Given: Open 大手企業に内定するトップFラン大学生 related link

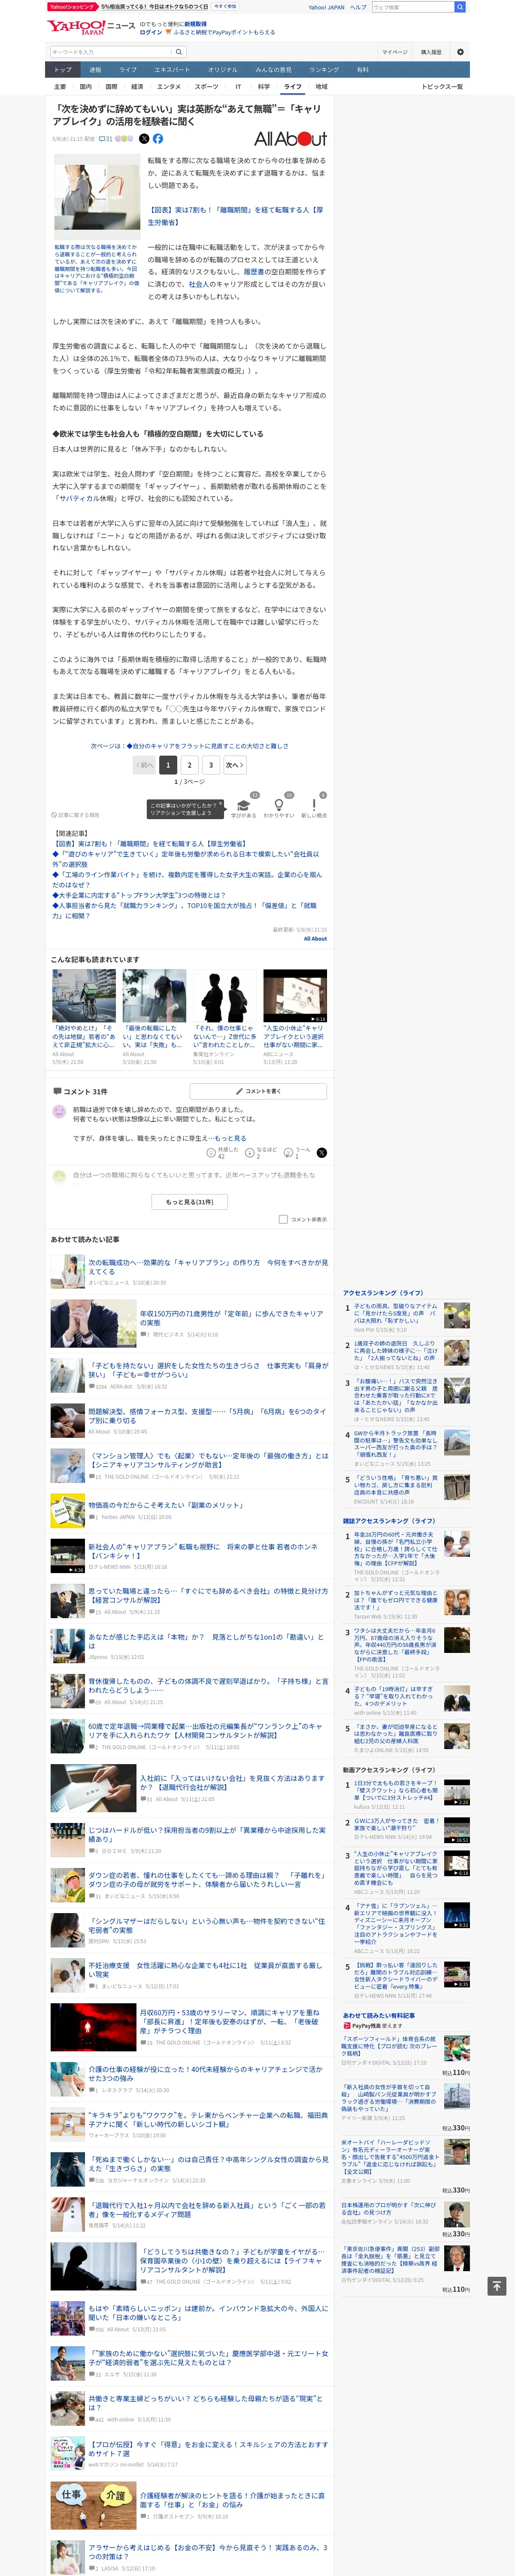Looking at the screenshot, I should pos(139,895).
